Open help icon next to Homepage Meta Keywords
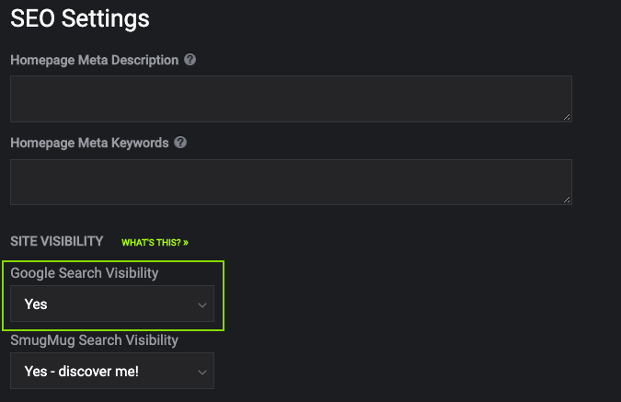This screenshot has height=402, width=621. 180,143
